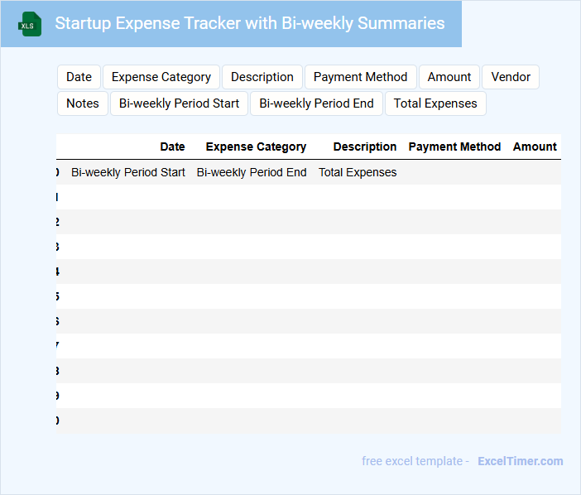Click the Amount tag button

[449, 77]
